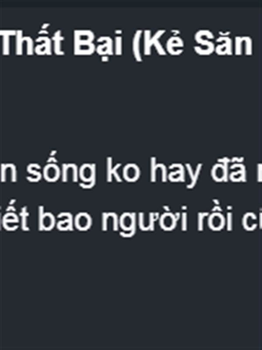Click the empty area between title and description

click(x=131, y=105)
